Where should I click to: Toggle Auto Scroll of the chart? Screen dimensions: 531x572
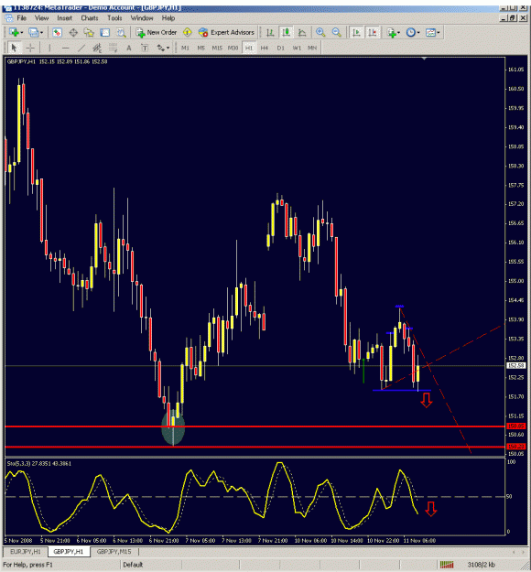[x=356, y=32]
